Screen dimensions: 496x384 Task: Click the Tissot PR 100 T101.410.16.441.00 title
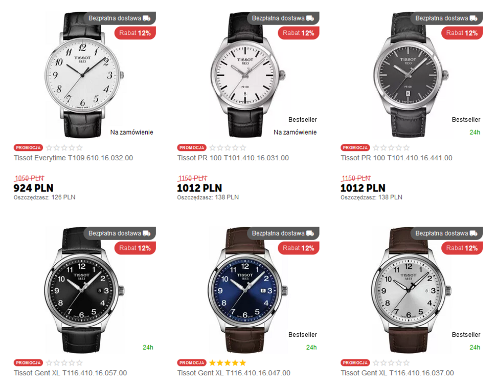[x=396, y=158]
